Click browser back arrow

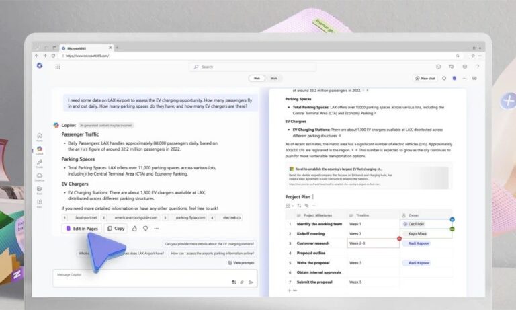coord(37,56)
